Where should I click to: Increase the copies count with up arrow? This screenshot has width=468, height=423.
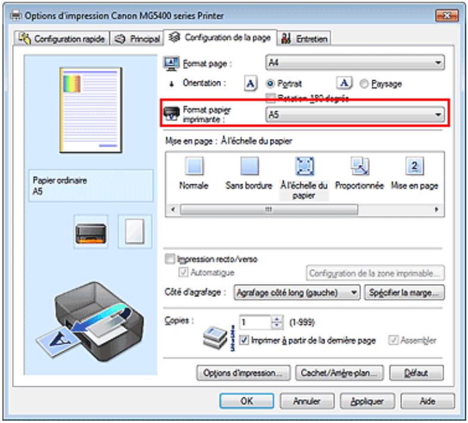tap(277, 319)
